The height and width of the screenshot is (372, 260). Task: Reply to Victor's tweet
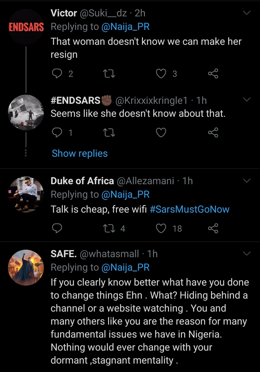coord(57,74)
